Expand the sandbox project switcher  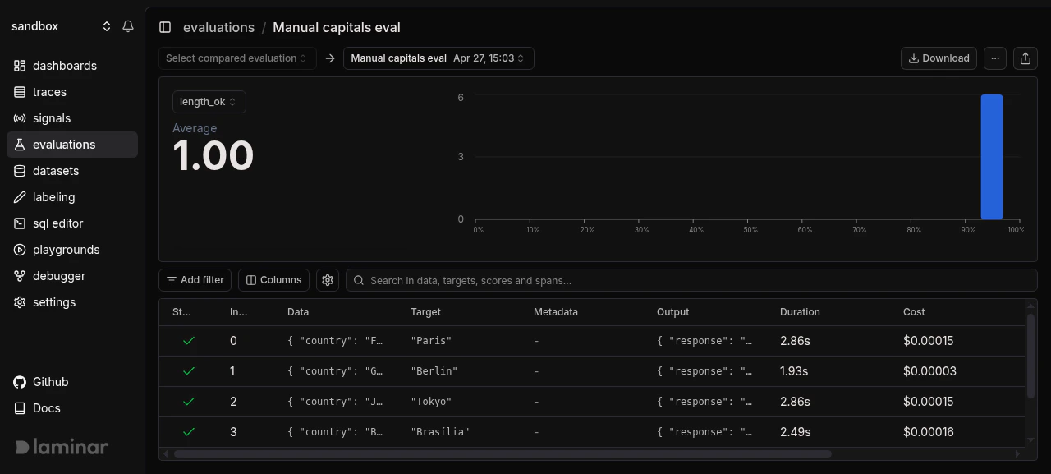pos(62,26)
